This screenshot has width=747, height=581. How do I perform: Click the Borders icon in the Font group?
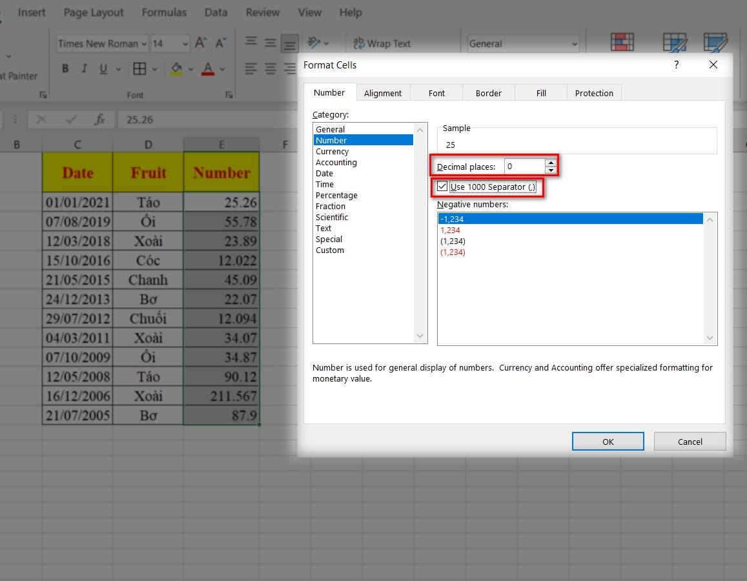139,68
